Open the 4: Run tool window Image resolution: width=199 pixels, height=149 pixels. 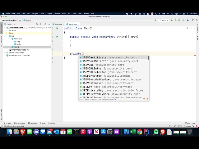click(x=7, y=123)
